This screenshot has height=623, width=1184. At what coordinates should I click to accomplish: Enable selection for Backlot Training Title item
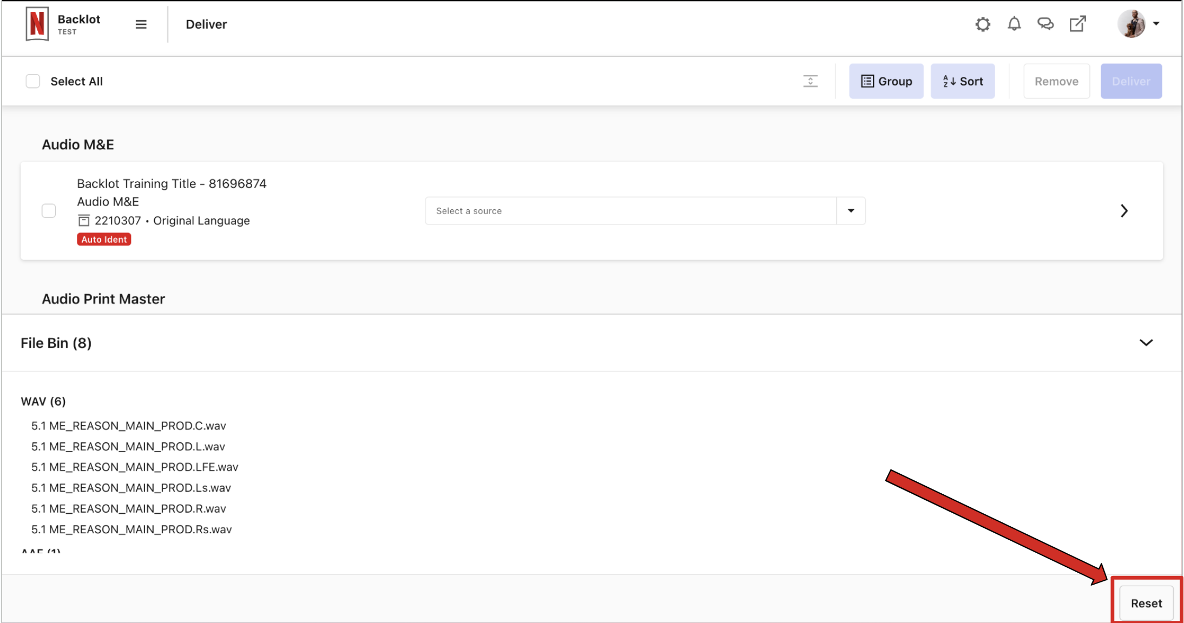[x=49, y=210]
